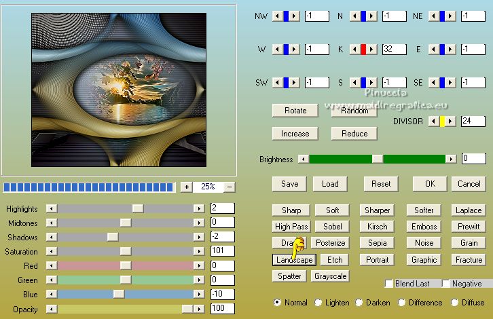Click Brightness slider left arrow

click(304, 159)
